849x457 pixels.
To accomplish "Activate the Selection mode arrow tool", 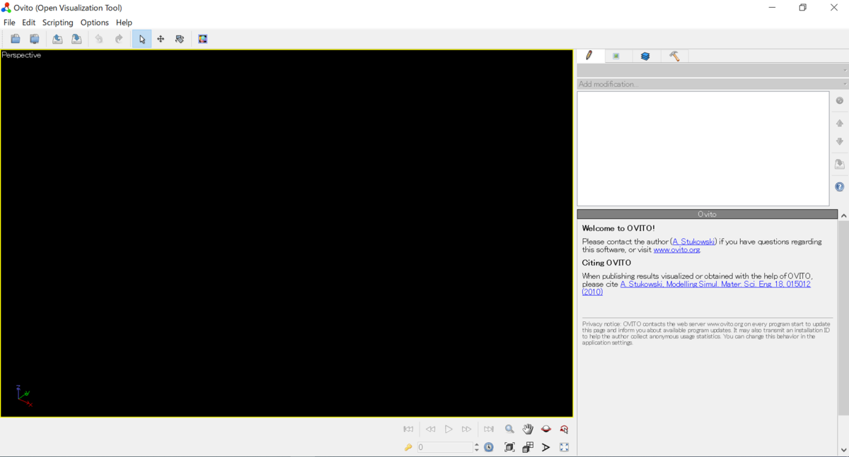I will coord(141,39).
